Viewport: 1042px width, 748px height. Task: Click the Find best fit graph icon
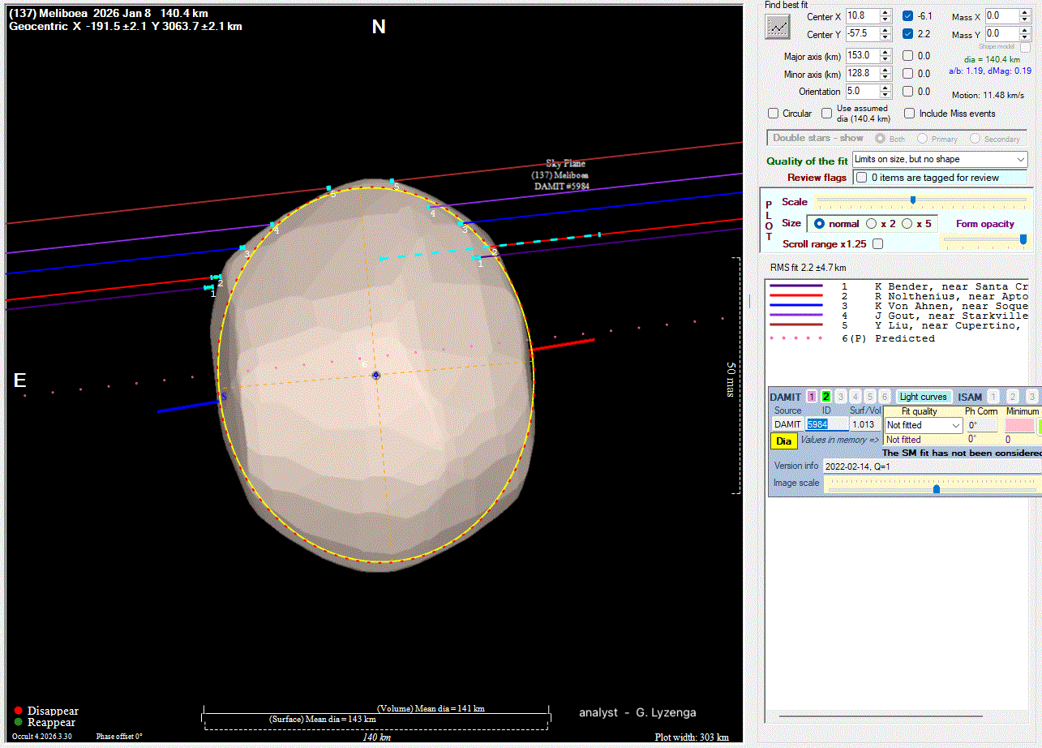tap(778, 27)
